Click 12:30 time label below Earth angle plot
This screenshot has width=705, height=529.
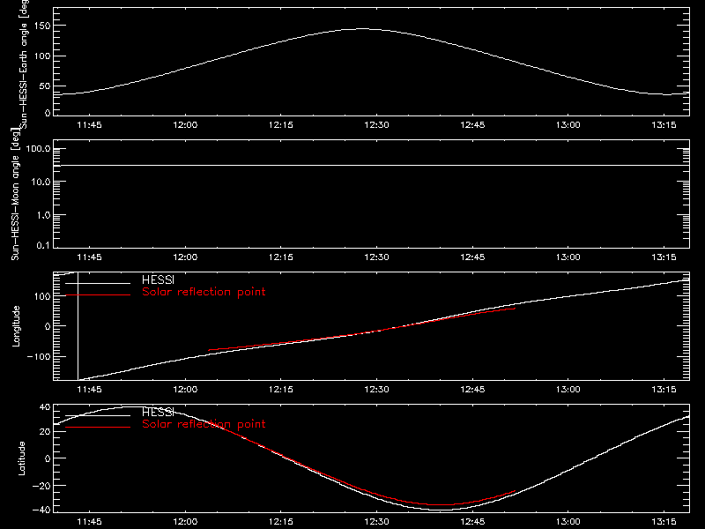377,125
